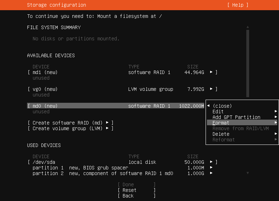Select the md1 (new) device row
The image size is (279, 201).
pyautogui.click(x=123, y=72)
